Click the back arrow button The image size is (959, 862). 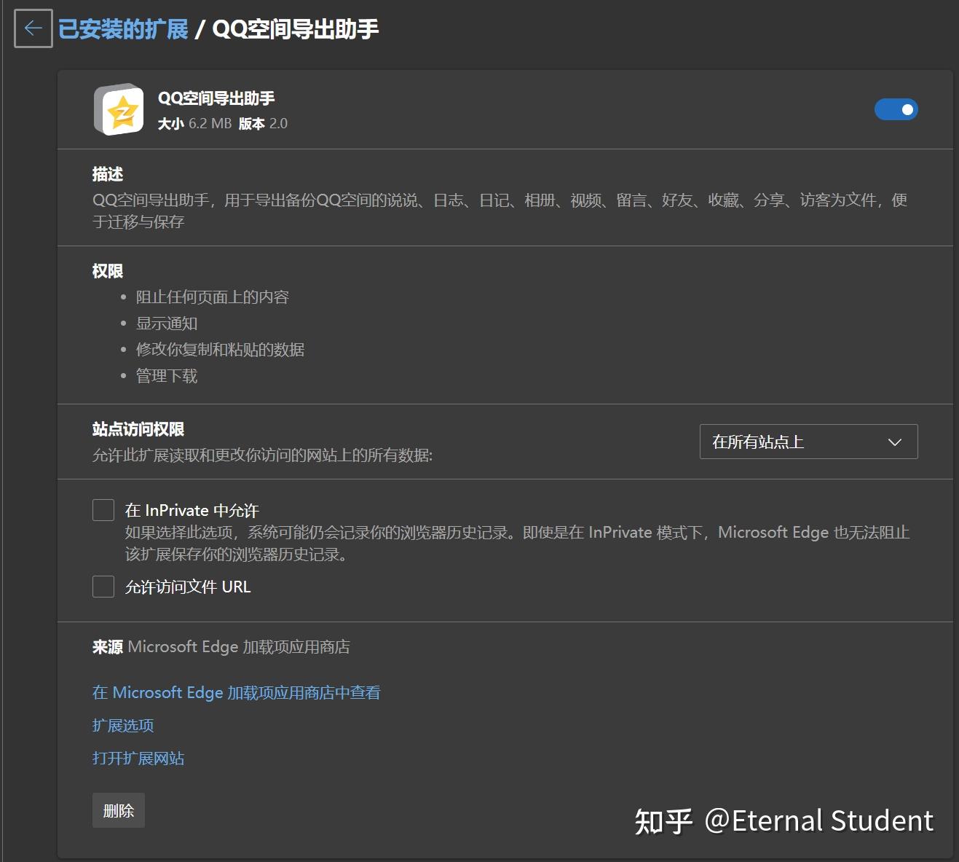tap(33, 28)
